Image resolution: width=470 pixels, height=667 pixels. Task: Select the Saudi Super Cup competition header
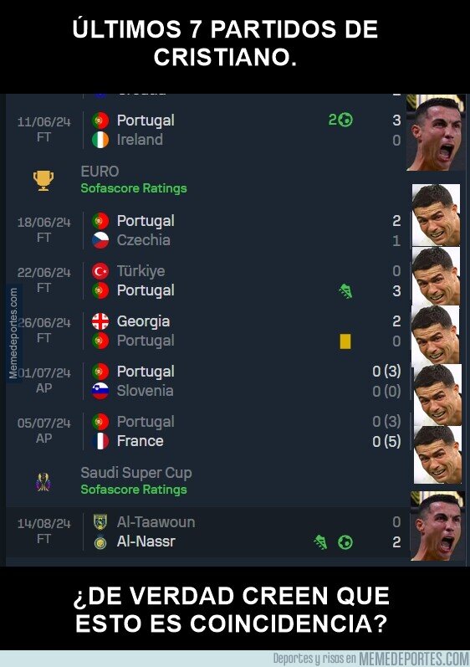pyautogui.click(x=206, y=480)
